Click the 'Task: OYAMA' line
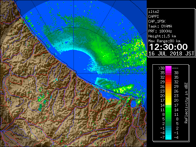The width and height of the screenshot is (196, 147). click(160, 26)
